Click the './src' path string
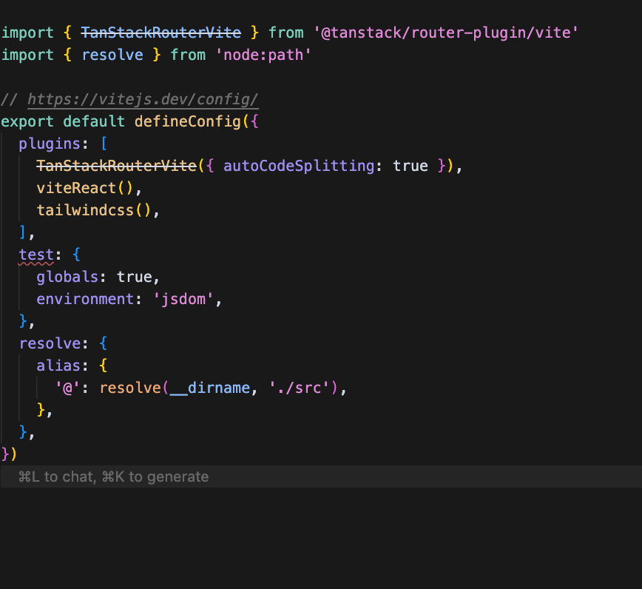Screen dimensions: 642x589 point(299,388)
